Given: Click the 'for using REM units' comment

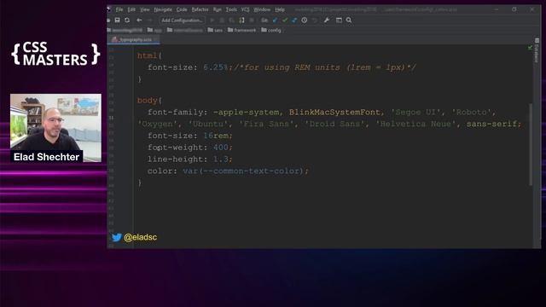Looking at the screenshot, I should (325, 67).
